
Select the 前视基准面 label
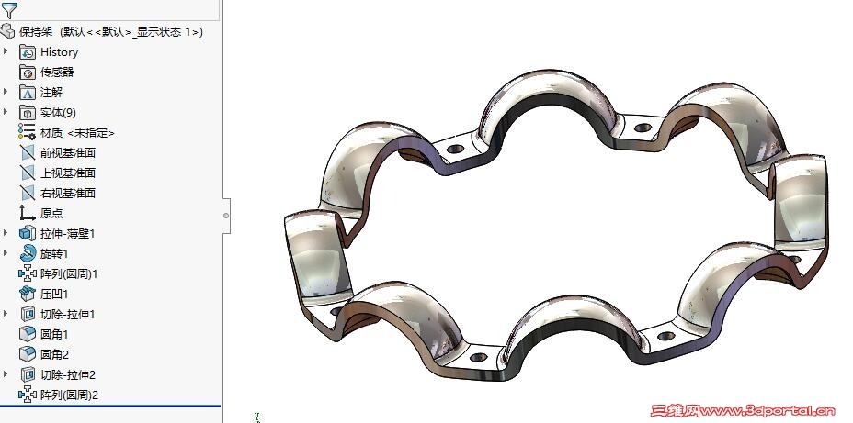(x=68, y=153)
